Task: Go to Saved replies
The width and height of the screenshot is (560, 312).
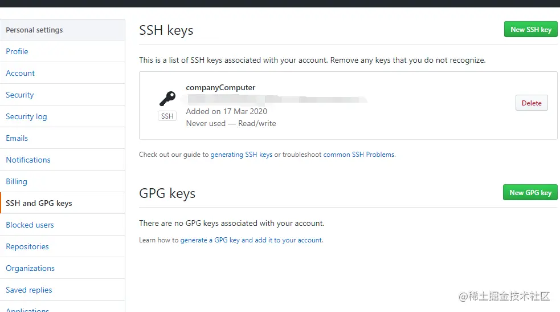Action: 29,290
